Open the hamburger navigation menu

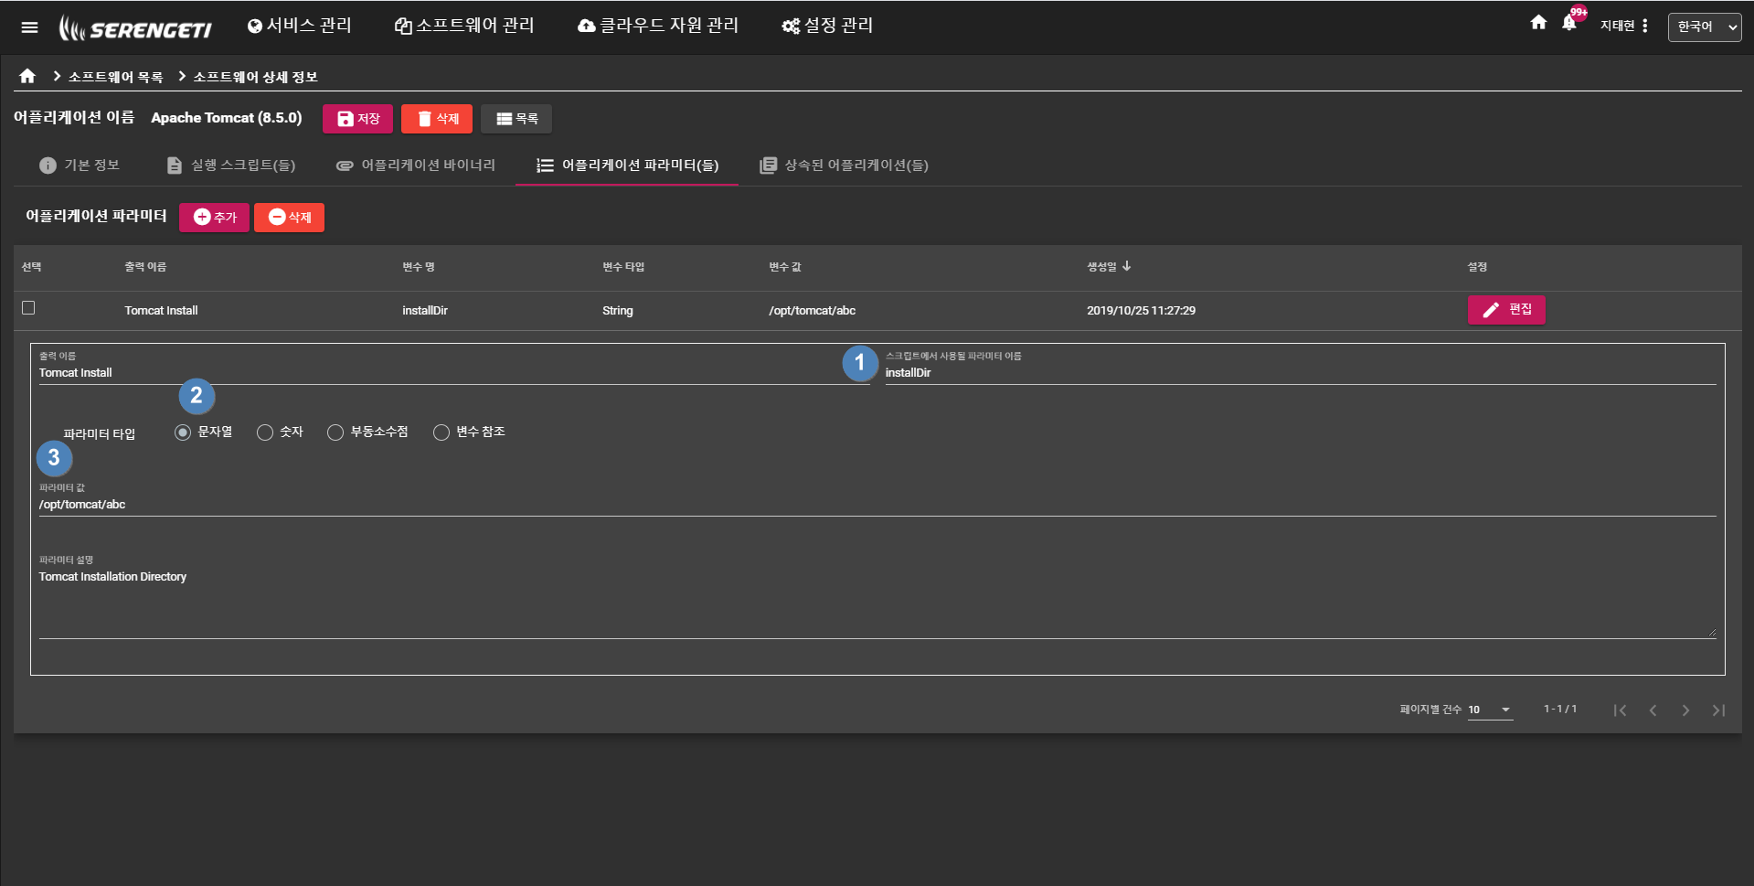(x=29, y=27)
